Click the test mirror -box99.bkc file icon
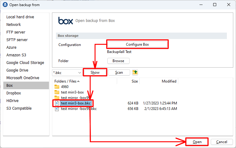Screen dimensions: 236x148 click(x=57, y=109)
